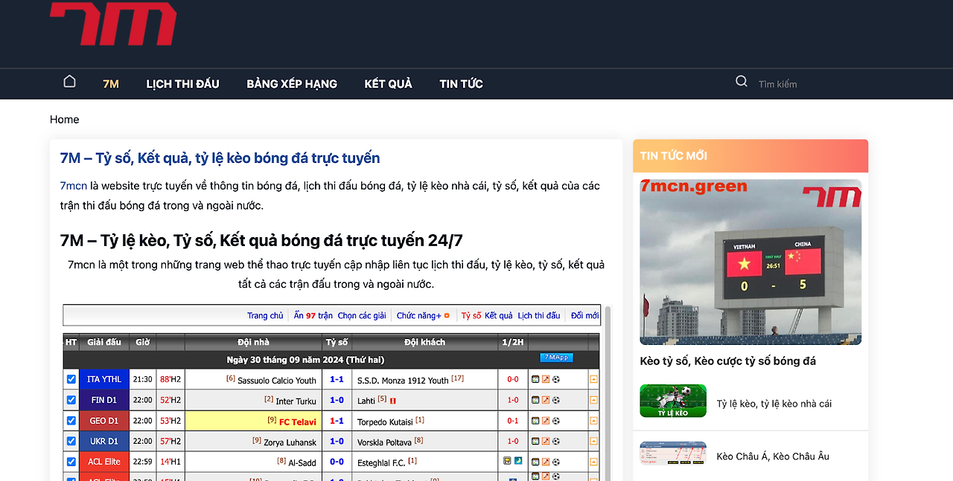Click football icon in FC Telavi row
The image size is (953, 481).
coord(556,421)
